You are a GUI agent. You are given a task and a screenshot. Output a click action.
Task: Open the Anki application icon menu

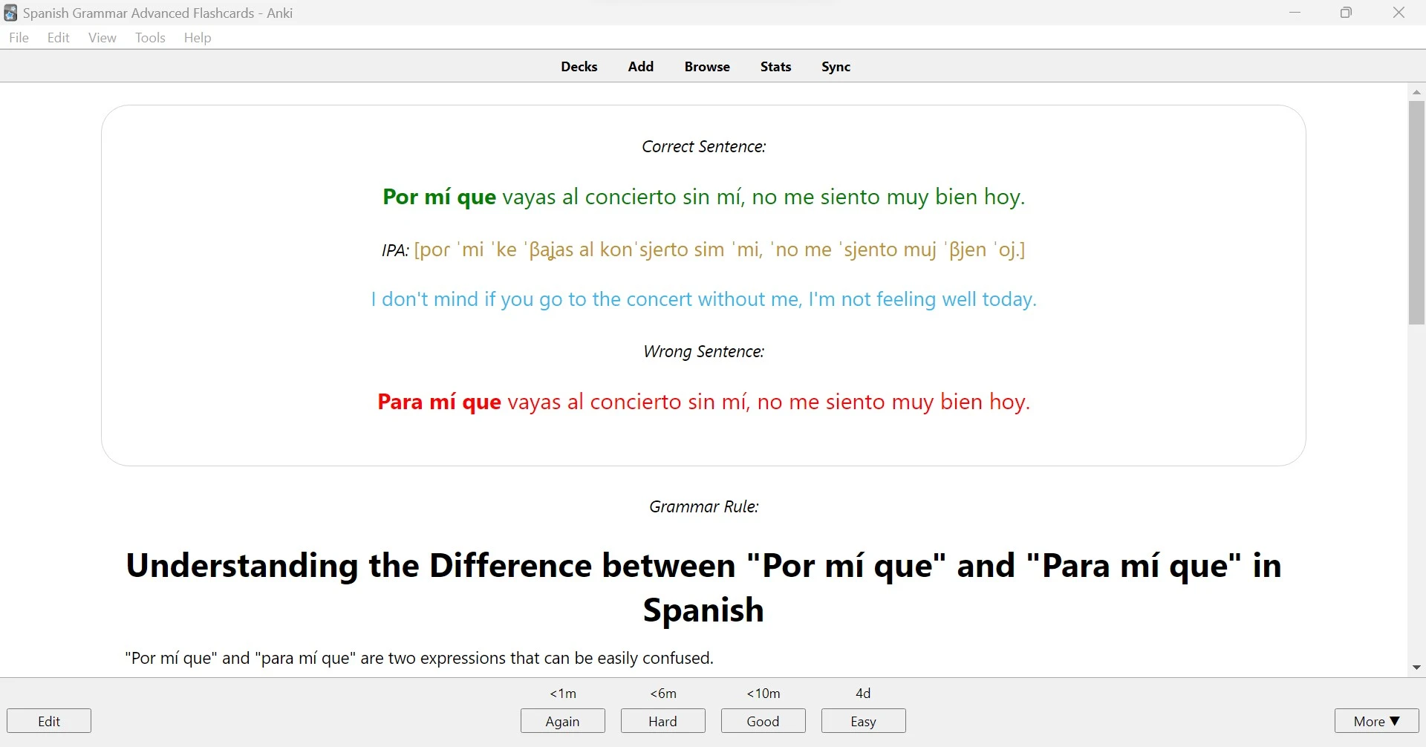click(x=10, y=13)
